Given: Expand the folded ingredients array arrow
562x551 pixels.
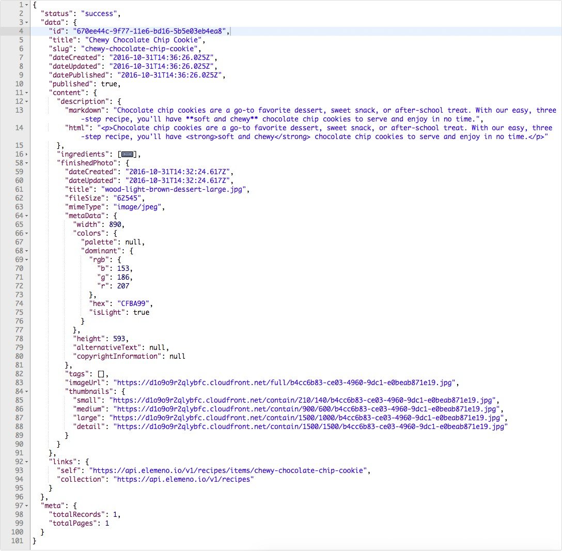Looking at the screenshot, I should click(x=26, y=154).
